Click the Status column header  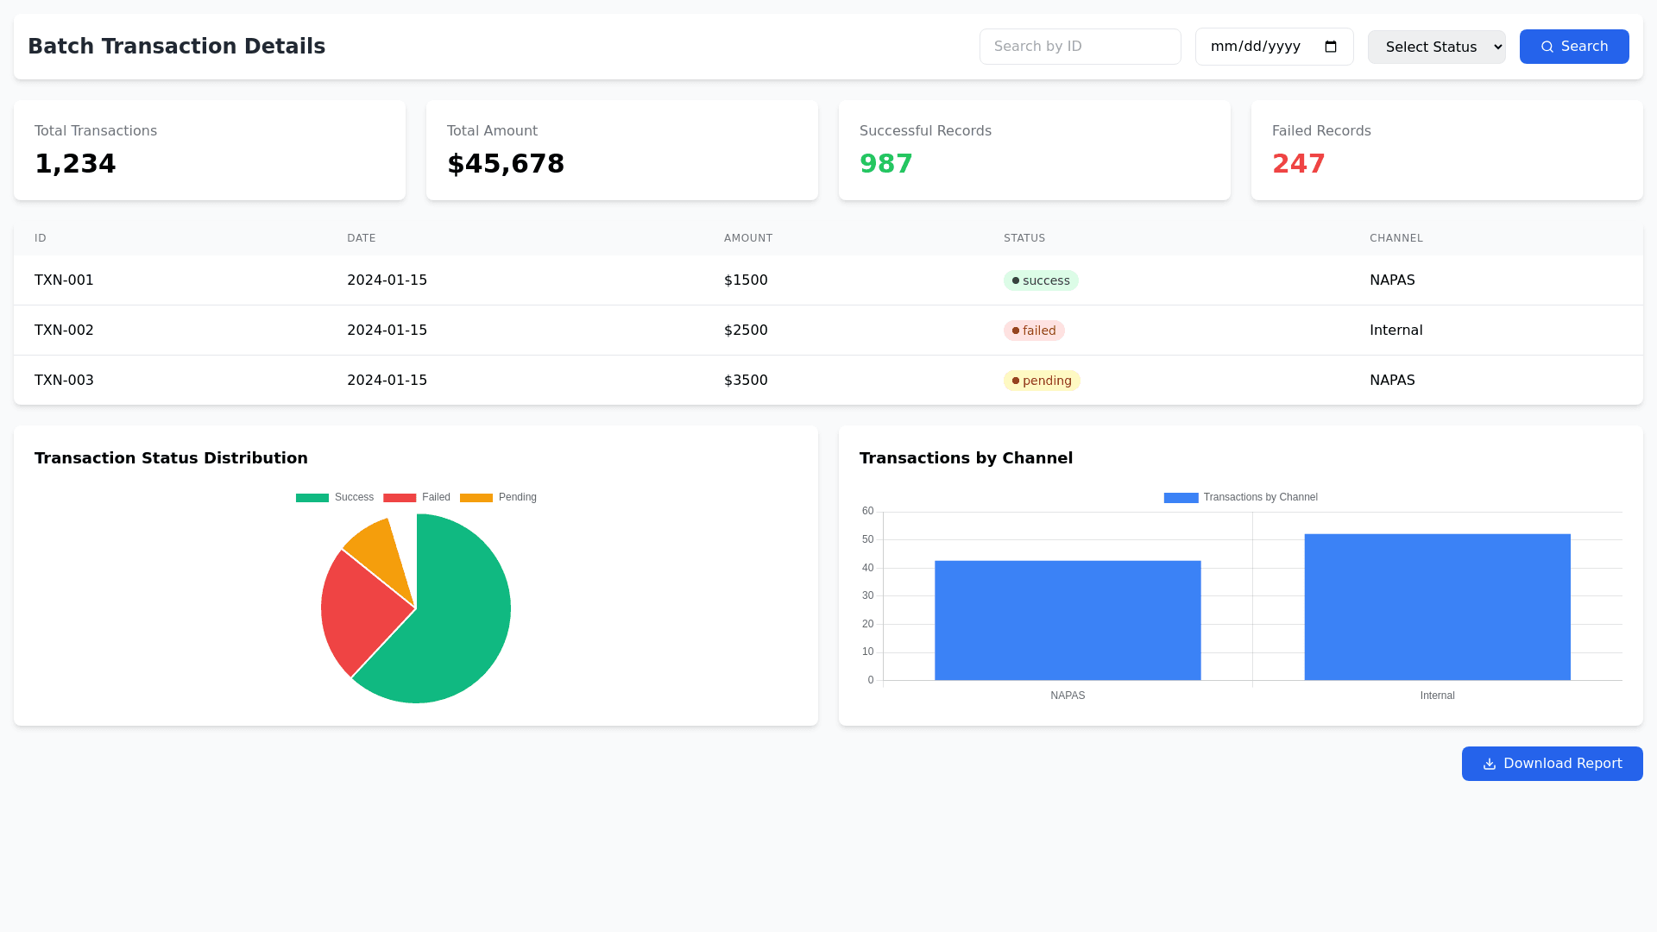coord(1024,238)
